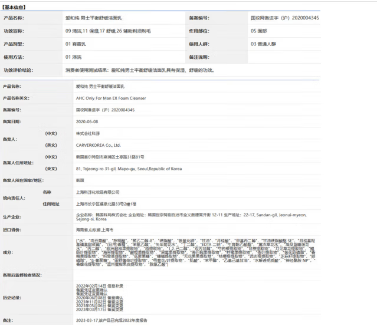The width and height of the screenshot is (377, 326).
Task: Click history entry '2023年05月06日 备案变更'
Action: [100, 305]
